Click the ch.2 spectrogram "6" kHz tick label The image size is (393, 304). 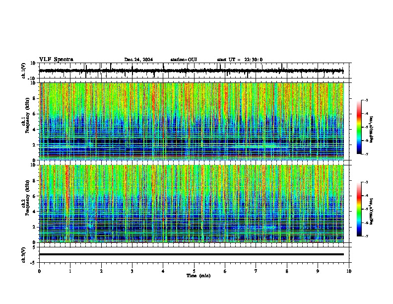click(x=34, y=196)
